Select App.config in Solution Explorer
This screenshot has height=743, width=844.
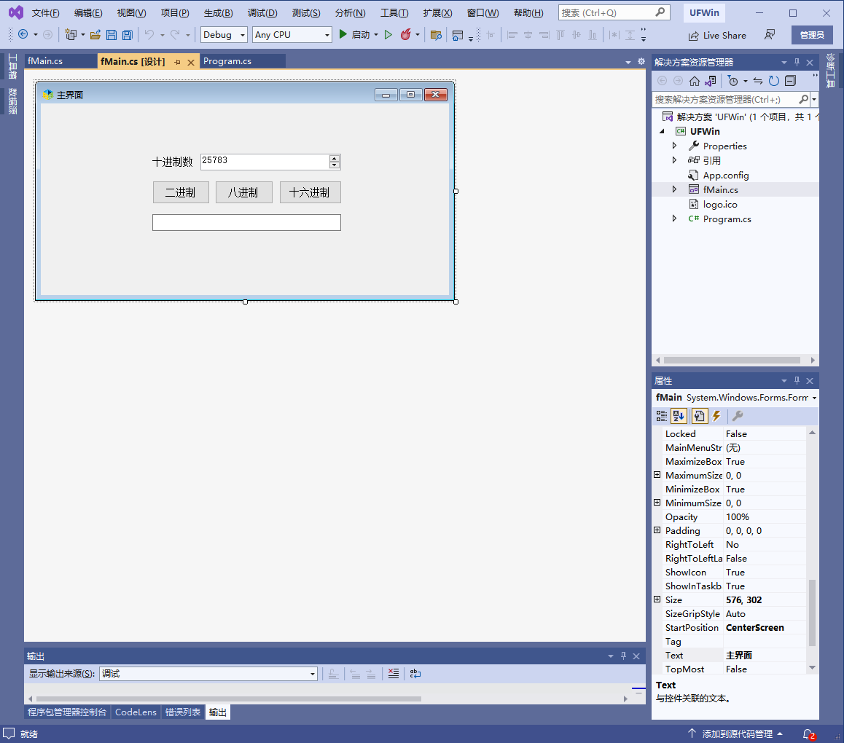[x=726, y=175]
